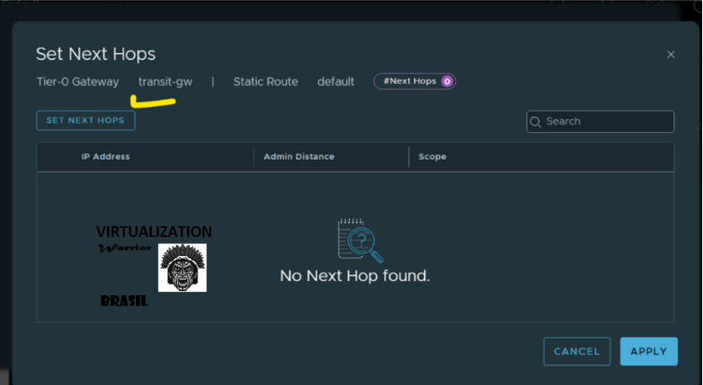Select the default static route name

336,81
